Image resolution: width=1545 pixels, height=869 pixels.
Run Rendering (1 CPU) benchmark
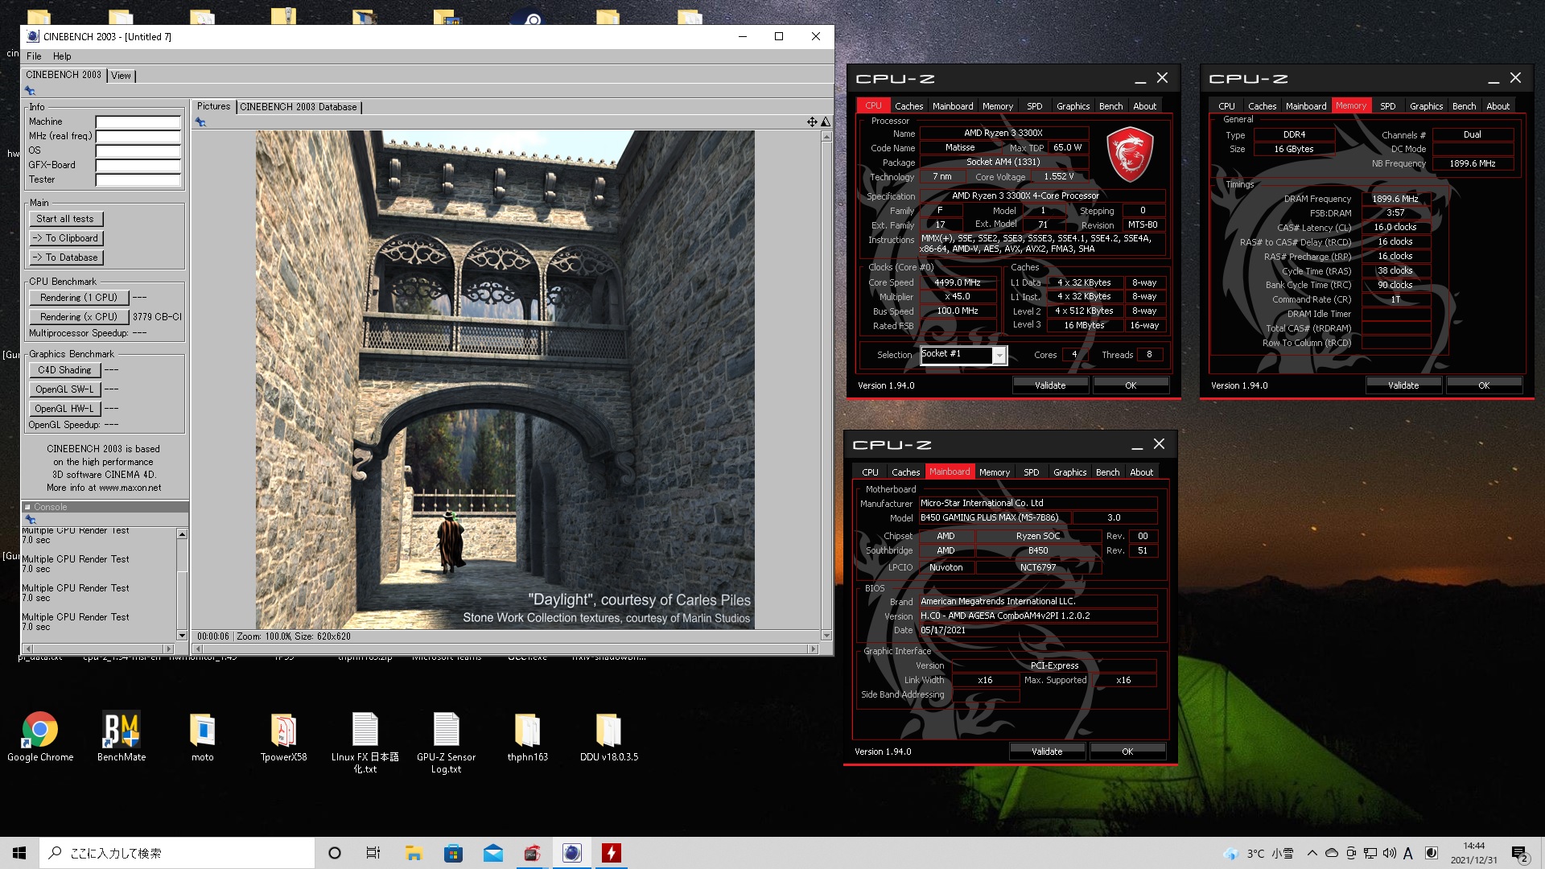pos(79,298)
